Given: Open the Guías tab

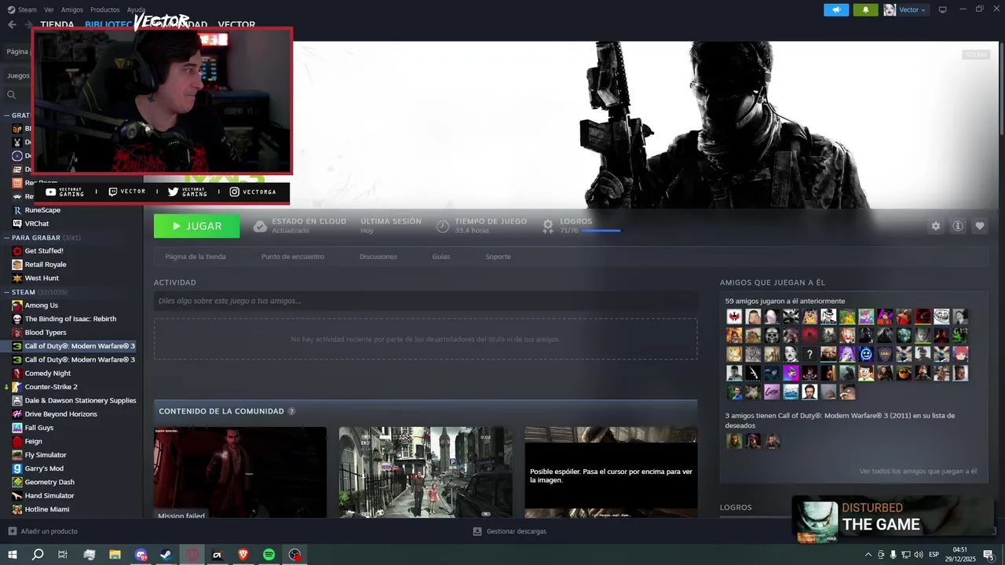Looking at the screenshot, I should pyautogui.click(x=441, y=257).
